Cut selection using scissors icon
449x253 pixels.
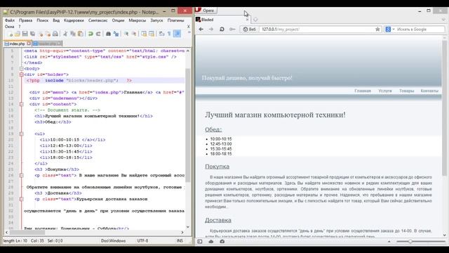65,34
